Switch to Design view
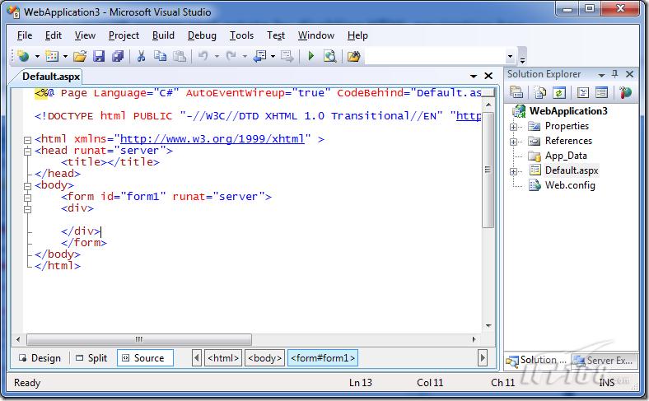 [x=40, y=358]
